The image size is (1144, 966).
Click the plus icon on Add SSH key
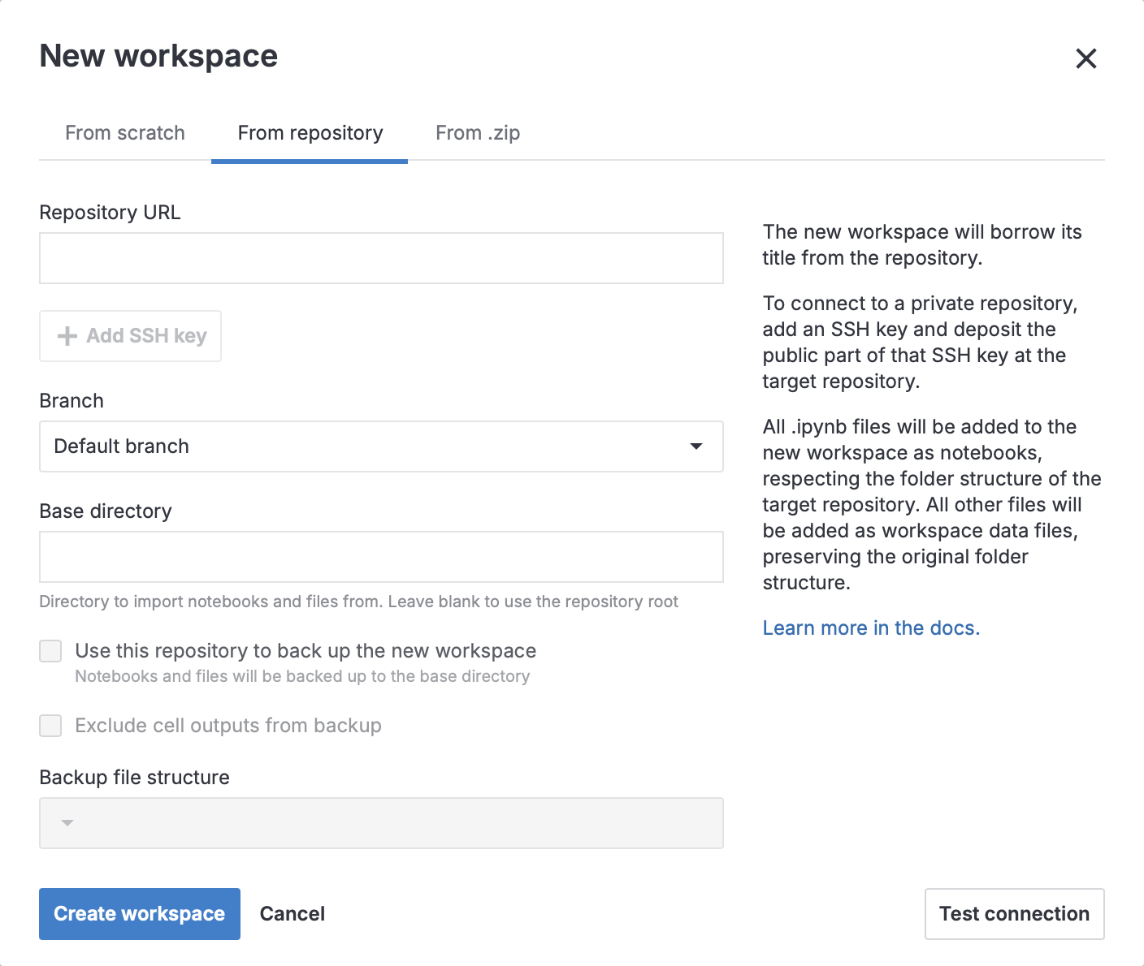point(66,335)
